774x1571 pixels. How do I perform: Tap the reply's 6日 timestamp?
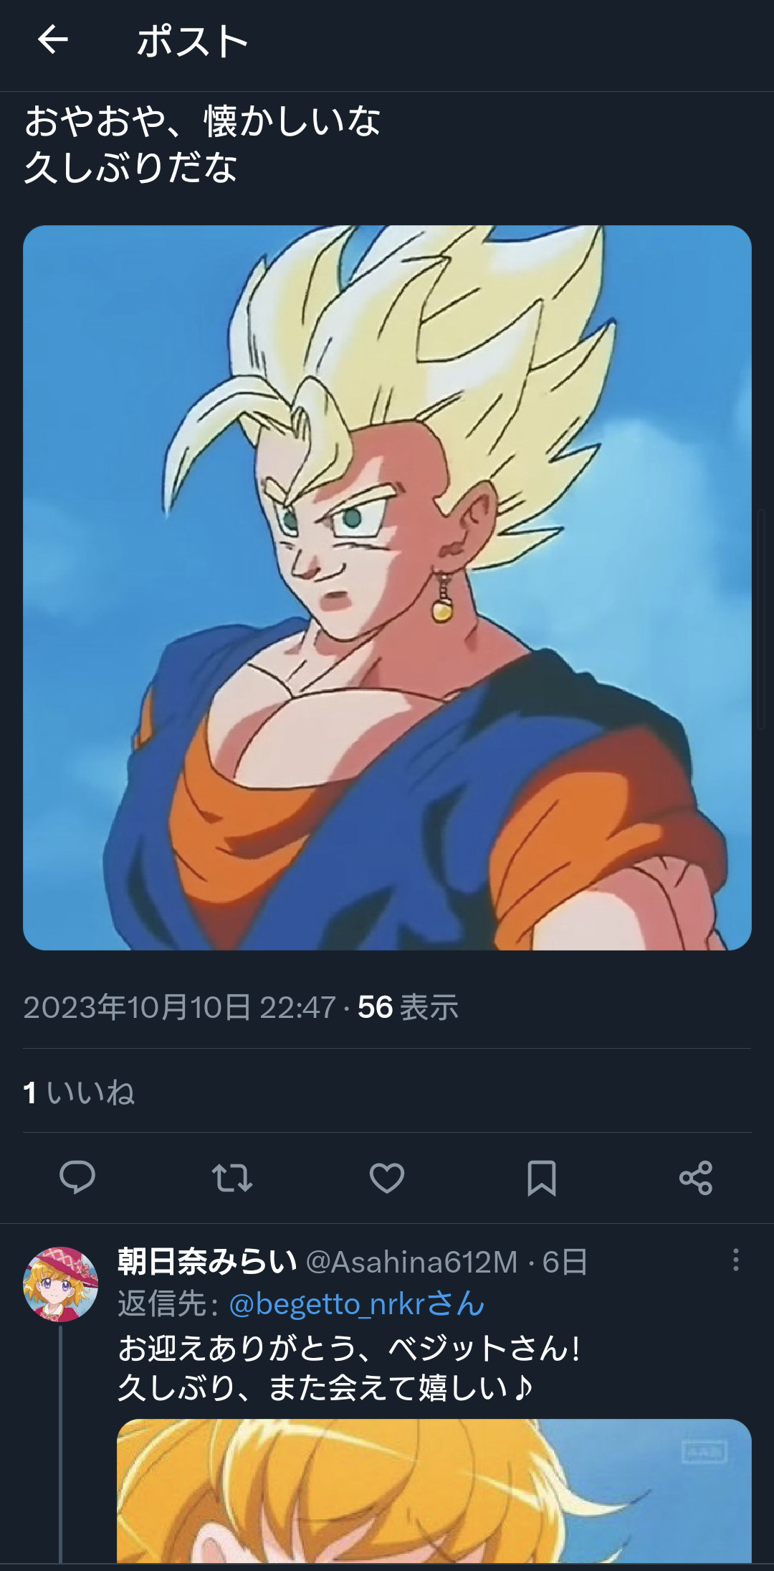[x=565, y=1262]
